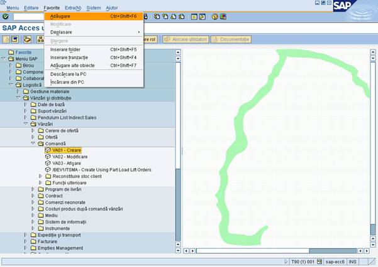The image size is (378, 267).
Task: Click the system menu icon in title corner
Action: [x=3, y=2]
